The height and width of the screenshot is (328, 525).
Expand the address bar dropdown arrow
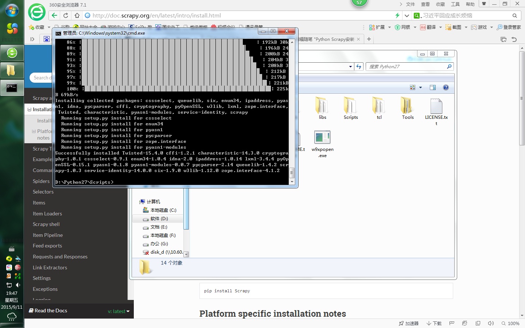click(x=407, y=16)
